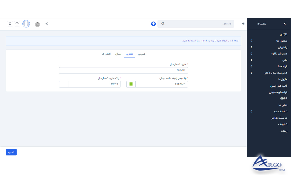This screenshot has width=291, height=175.
Task: Open the green background color swatch picker
Action: tap(131, 84)
